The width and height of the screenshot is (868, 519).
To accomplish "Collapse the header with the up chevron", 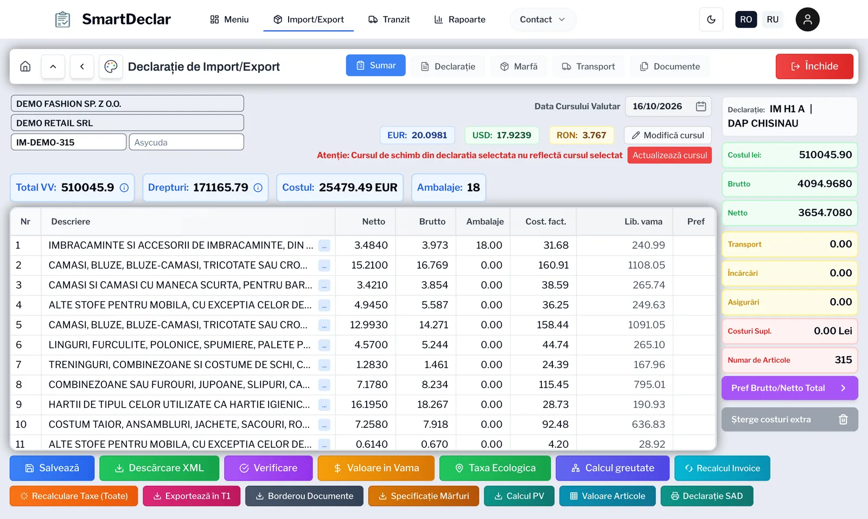I will click(53, 66).
